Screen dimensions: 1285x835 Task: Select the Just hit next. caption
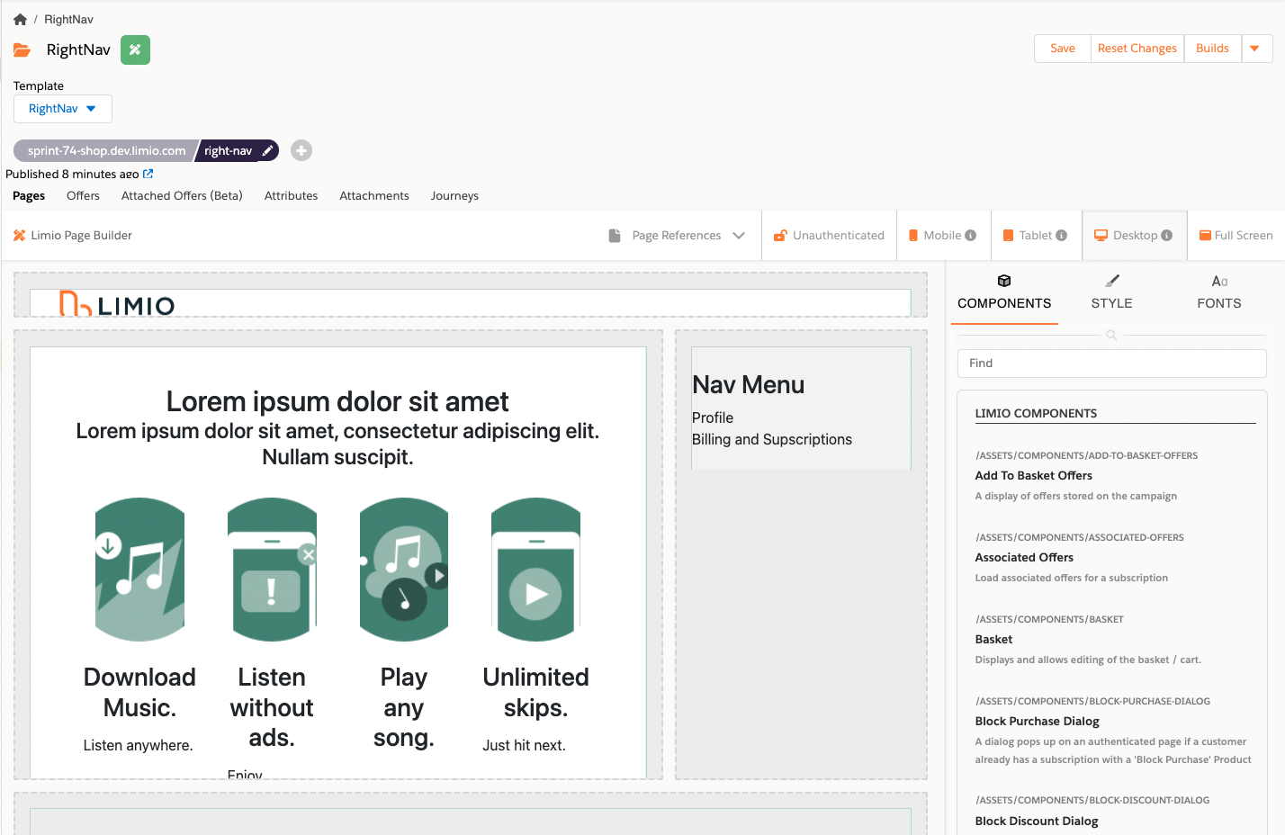coord(524,745)
